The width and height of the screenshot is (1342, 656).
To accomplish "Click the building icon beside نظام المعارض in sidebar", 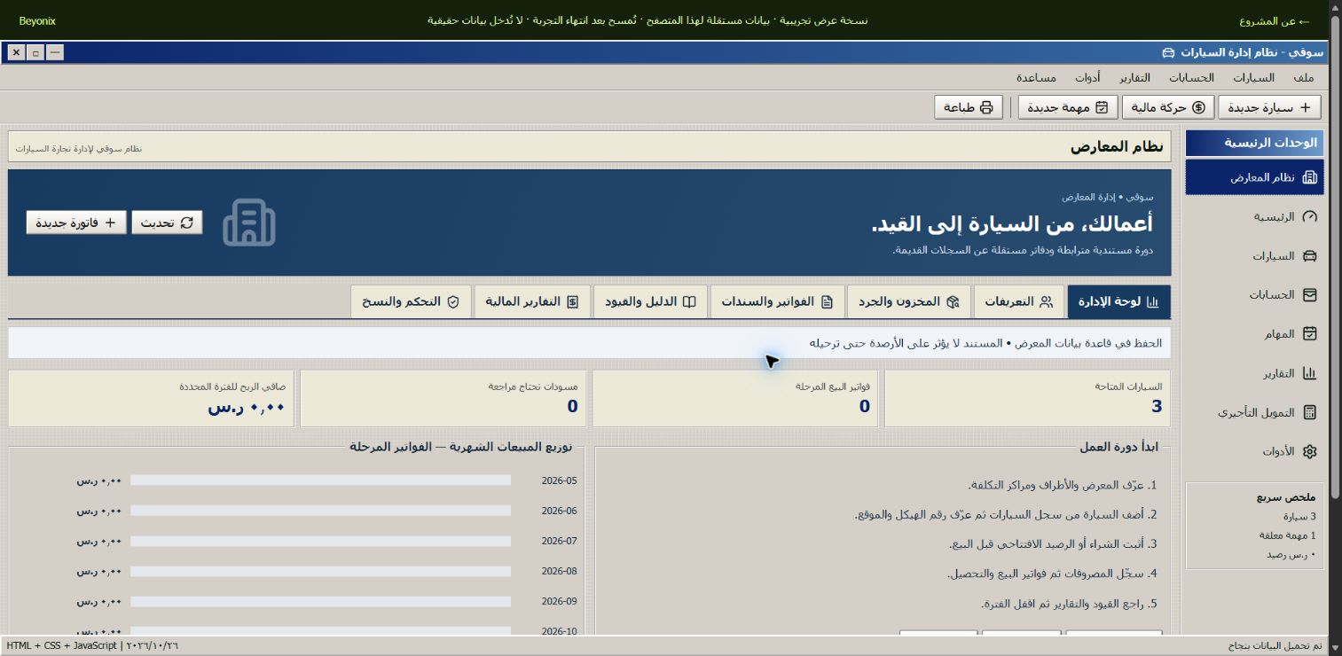I will 1309,177.
